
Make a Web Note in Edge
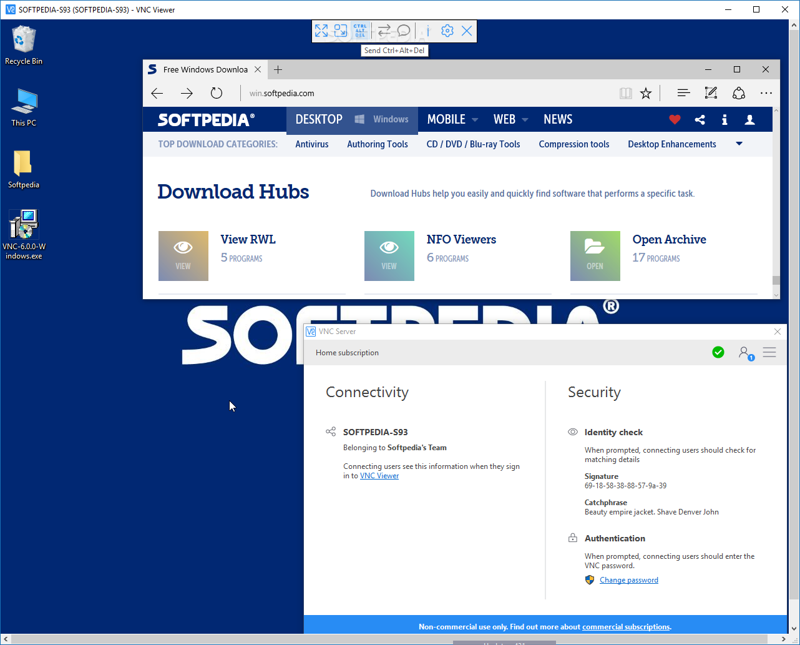point(711,93)
